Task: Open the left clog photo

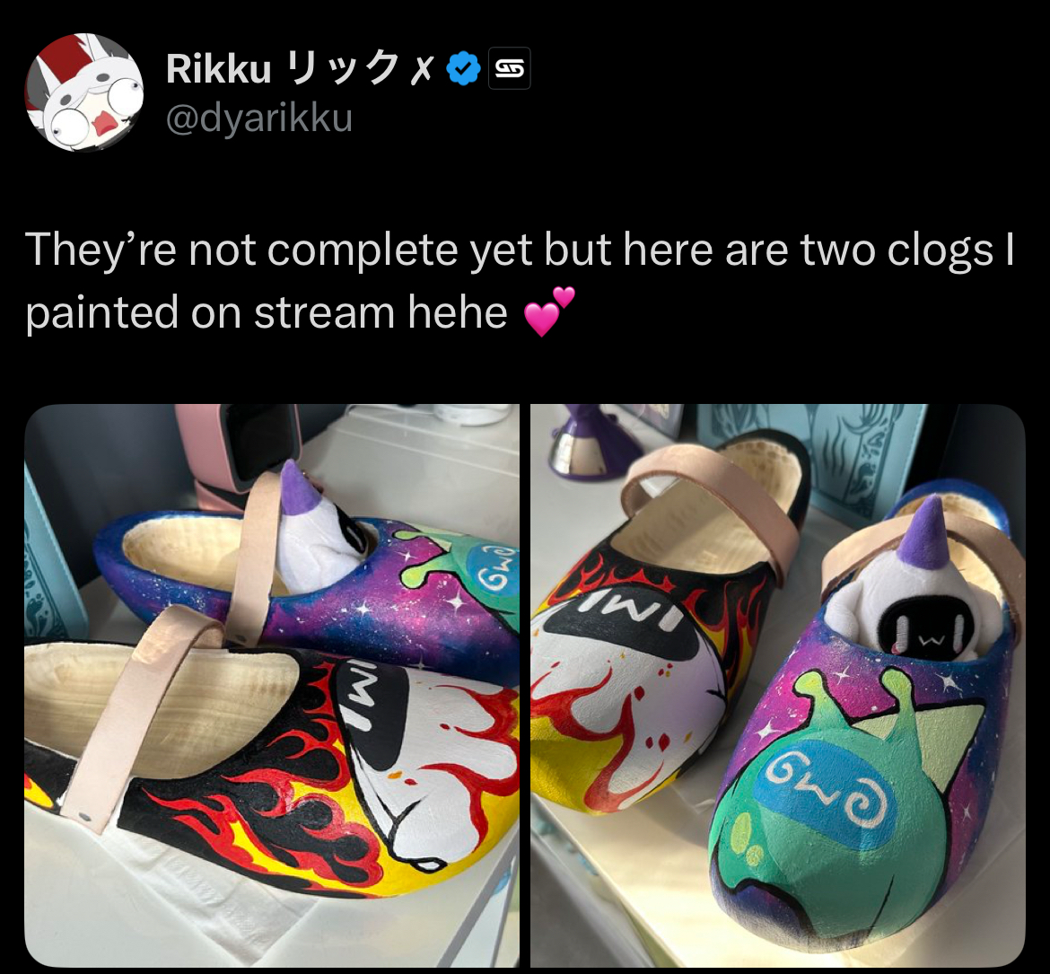Action: coord(272,685)
